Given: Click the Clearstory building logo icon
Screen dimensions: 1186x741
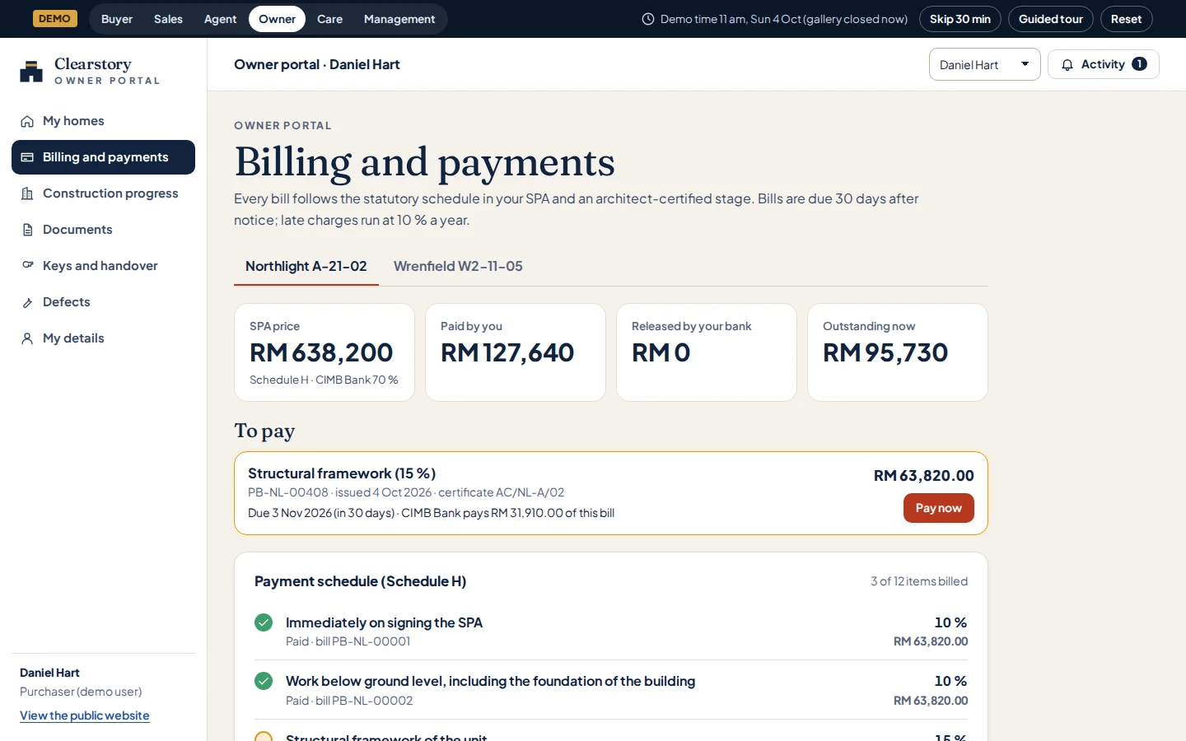Looking at the screenshot, I should [x=31, y=72].
